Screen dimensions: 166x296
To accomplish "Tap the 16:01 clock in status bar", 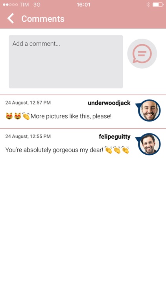I will pos(83,5).
